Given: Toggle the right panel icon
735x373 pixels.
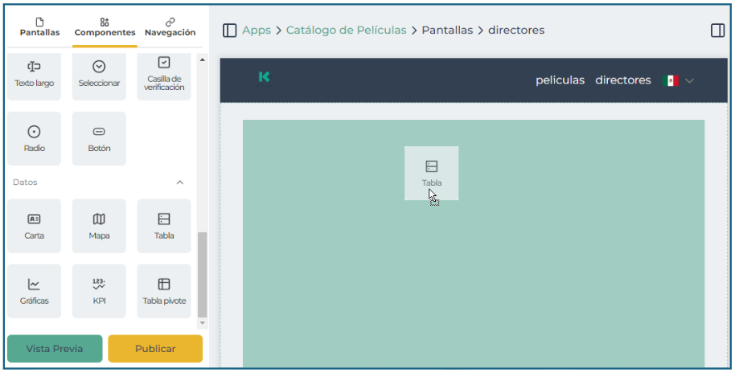Looking at the screenshot, I should coord(717,31).
